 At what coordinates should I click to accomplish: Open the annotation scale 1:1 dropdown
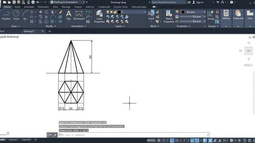point(225,140)
